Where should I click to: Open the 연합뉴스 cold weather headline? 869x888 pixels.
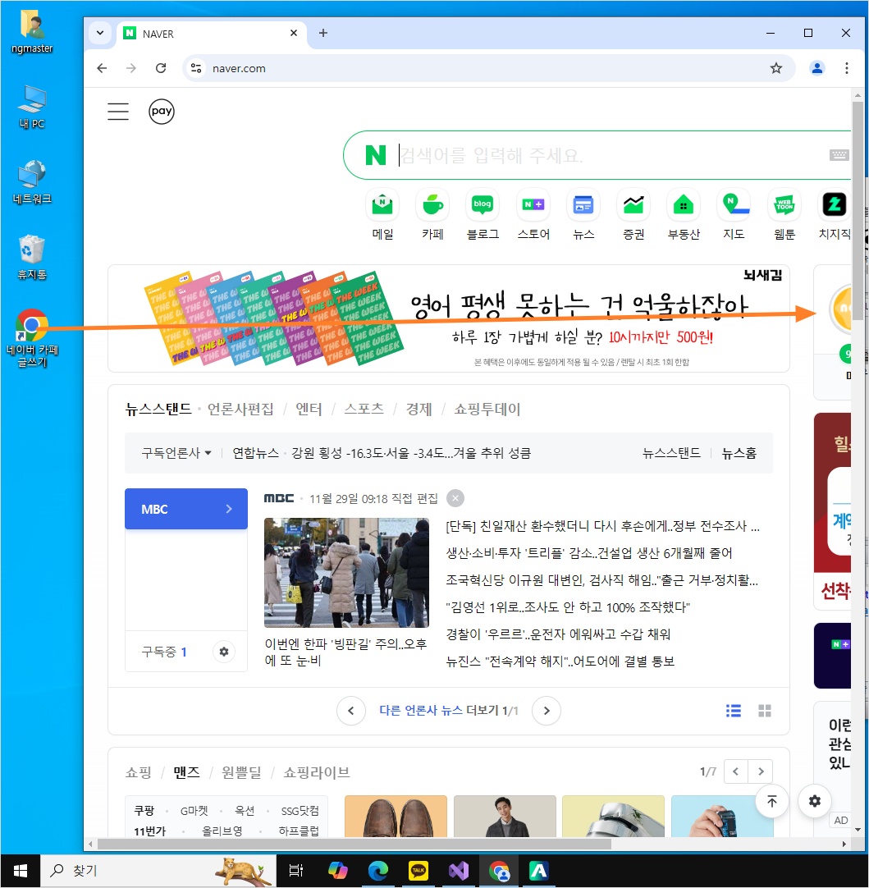pos(411,453)
